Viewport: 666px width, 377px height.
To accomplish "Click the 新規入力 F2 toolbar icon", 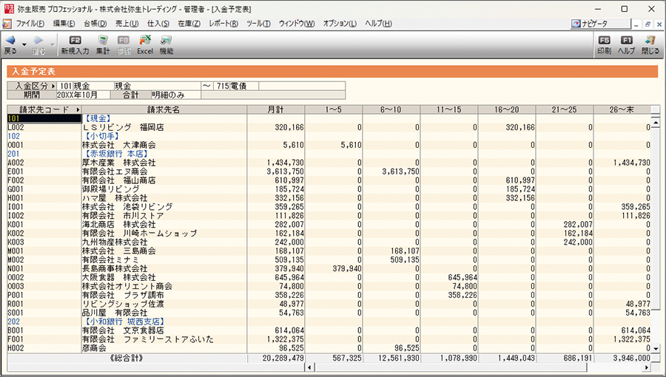I will click(x=75, y=40).
